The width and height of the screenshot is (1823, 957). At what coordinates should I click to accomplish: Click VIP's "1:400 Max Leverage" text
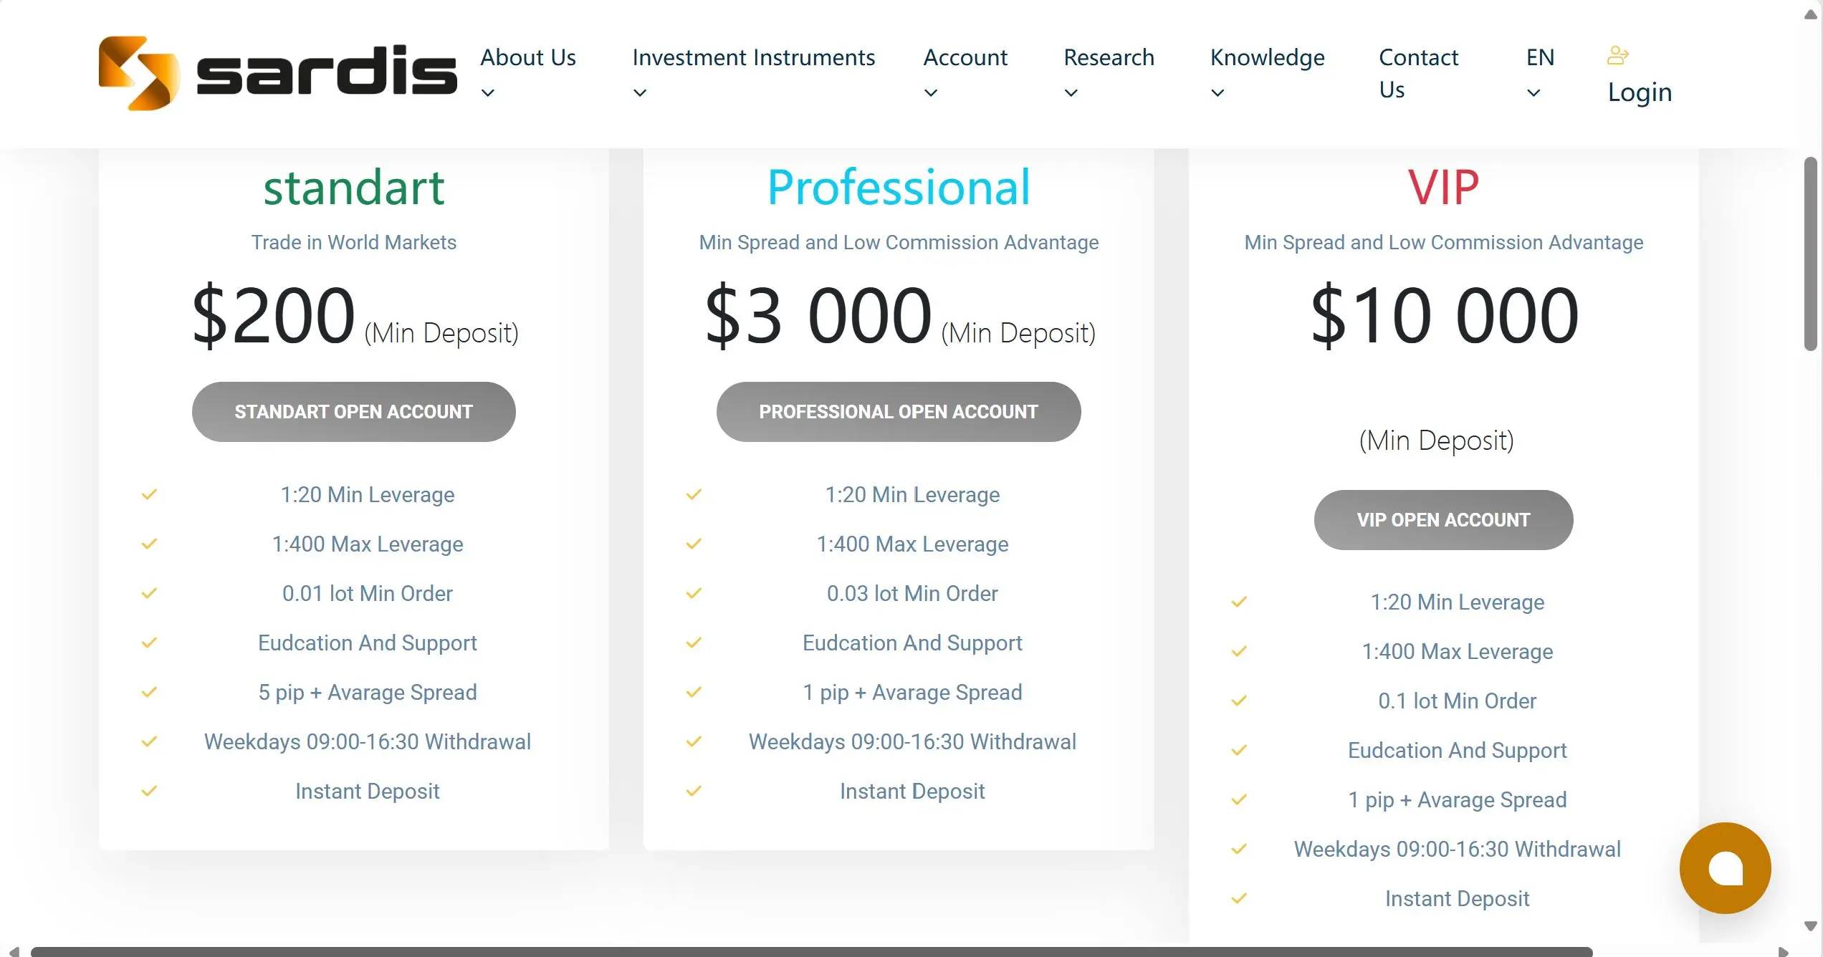[x=1458, y=652]
